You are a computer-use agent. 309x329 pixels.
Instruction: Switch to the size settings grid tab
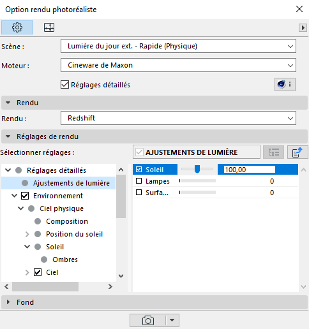49,27
